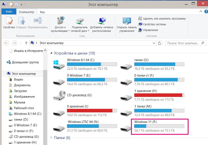The height and width of the screenshot is (145, 208).
Task: Select the 1 танки (M:) drive icon
Action: [x=126, y=113]
